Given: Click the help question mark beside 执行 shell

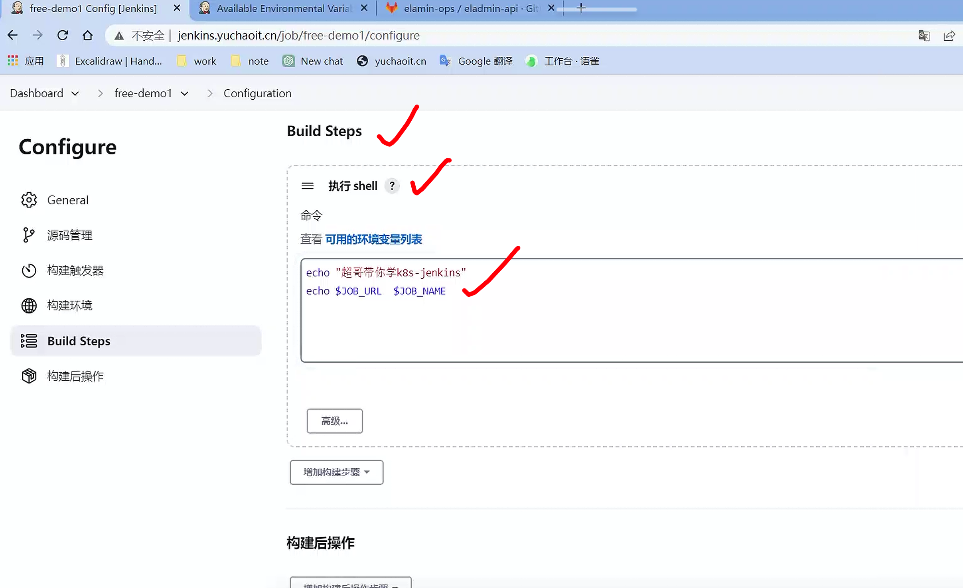Looking at the screenshot, I should click(x=392, y=186).
